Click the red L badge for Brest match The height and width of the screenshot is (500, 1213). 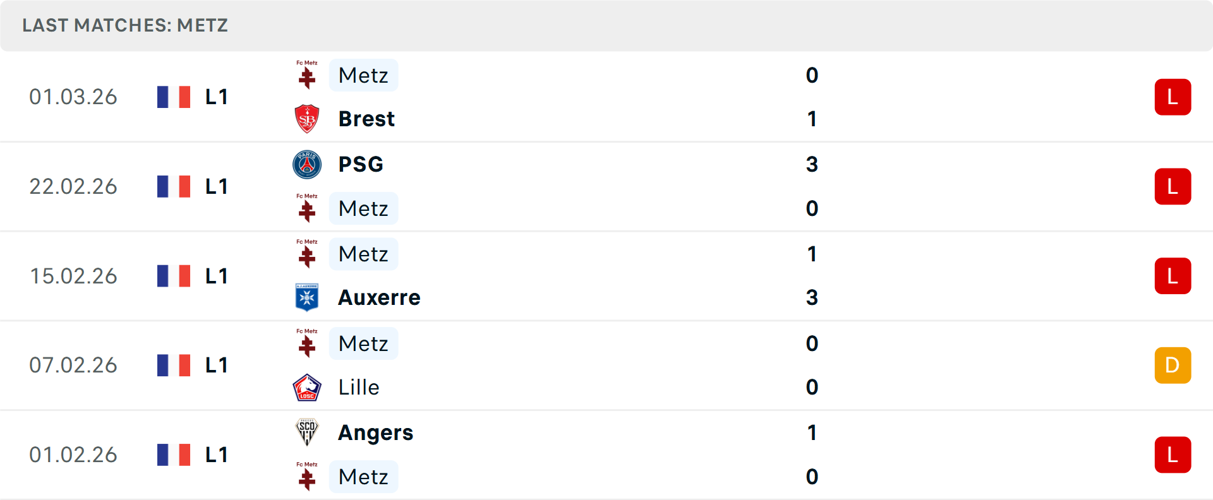1173,97
